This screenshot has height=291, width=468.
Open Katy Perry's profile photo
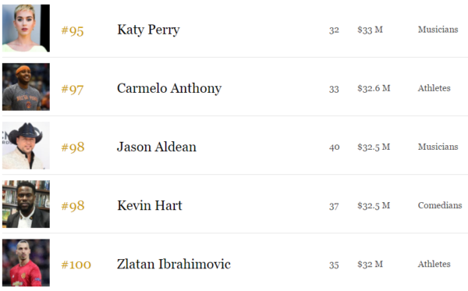tap(26, 28)
